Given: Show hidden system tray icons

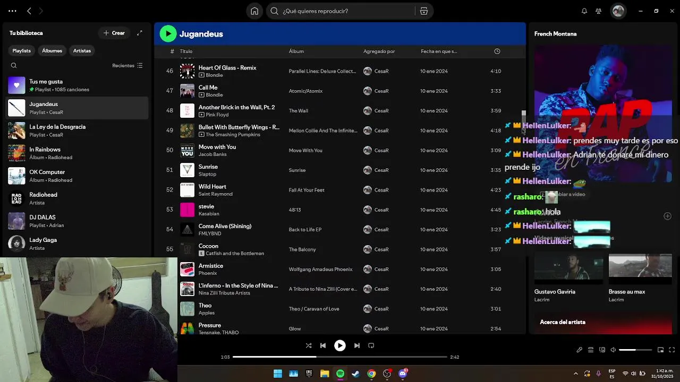Looking at the screenshot, I should [x=575, y=374].
